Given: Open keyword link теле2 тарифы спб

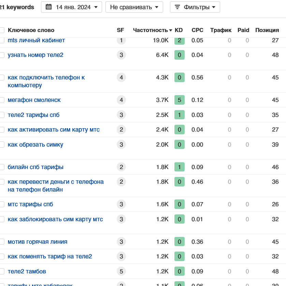Looking at the screenshot, I should [33, 115].
